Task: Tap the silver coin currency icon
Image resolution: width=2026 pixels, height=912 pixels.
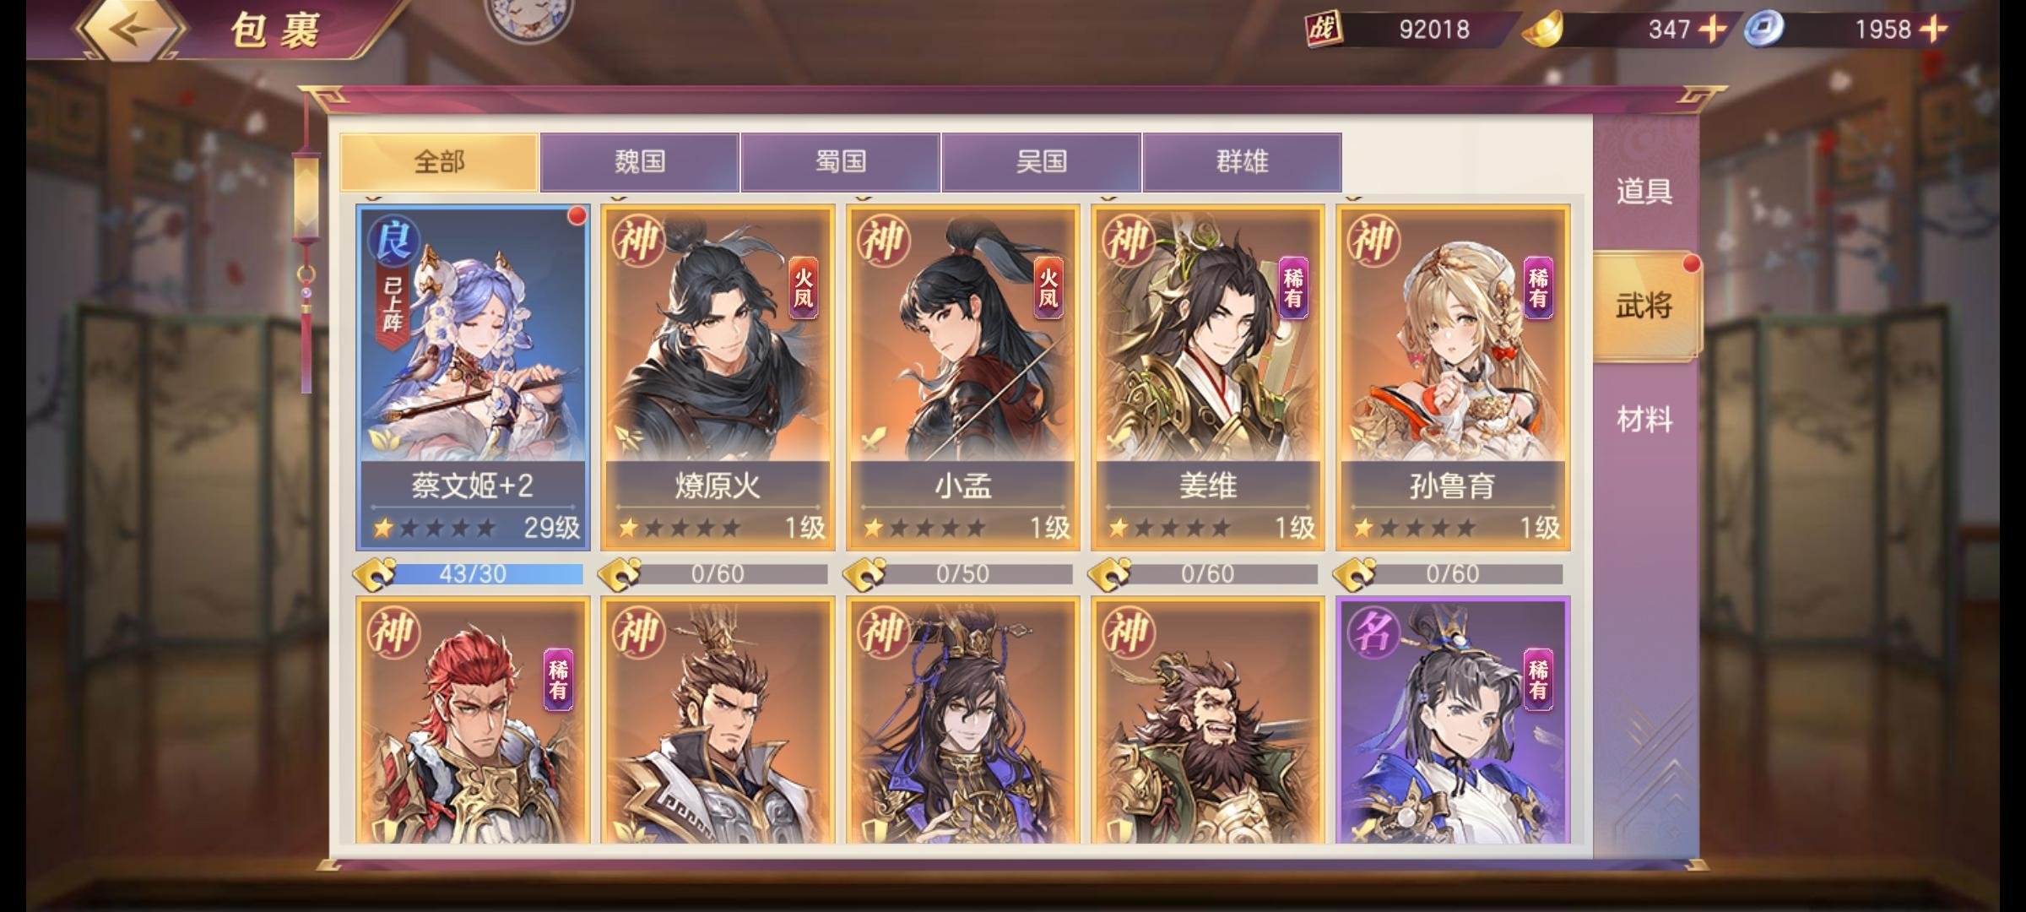Action: [1763, 29]
